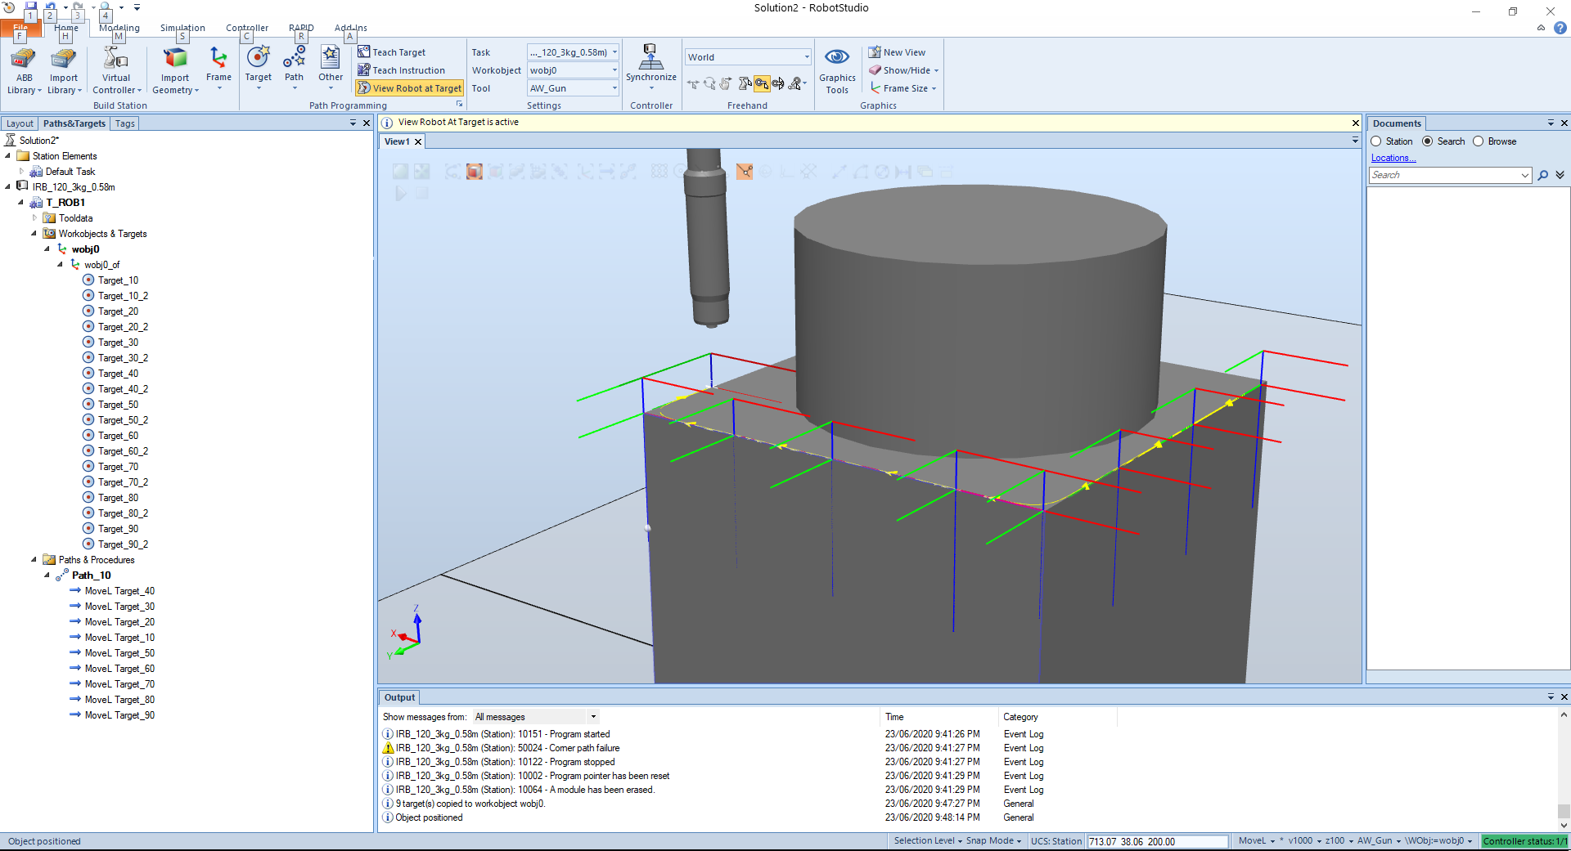Click the Locations... link
Screen dimensions: 1571x851
point(1393,158)
